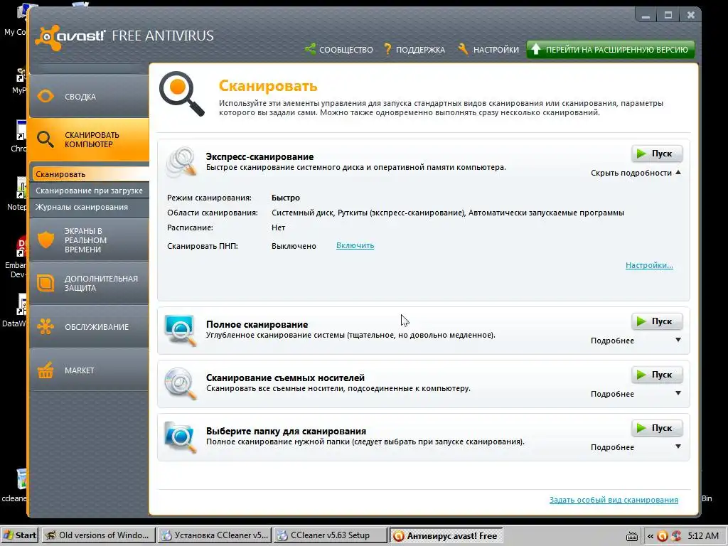728x546 pixels.
Task: Click Антивирус avast! Free taskbar button
Action: click(446, 535)
